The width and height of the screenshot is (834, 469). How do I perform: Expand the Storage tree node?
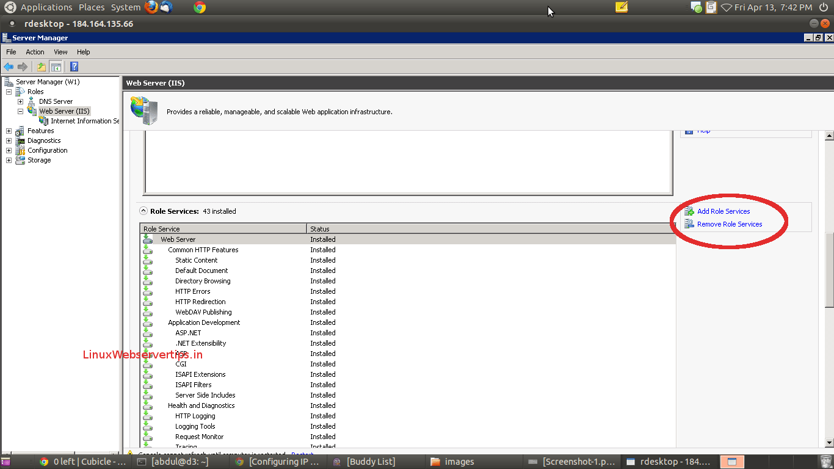pyautogui.click(x=9, y=160)
